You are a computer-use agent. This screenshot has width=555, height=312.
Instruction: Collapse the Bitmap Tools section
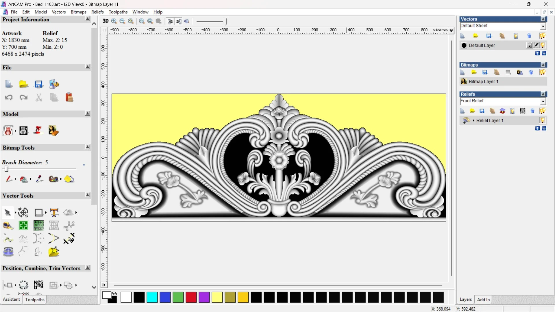[88, 147]
